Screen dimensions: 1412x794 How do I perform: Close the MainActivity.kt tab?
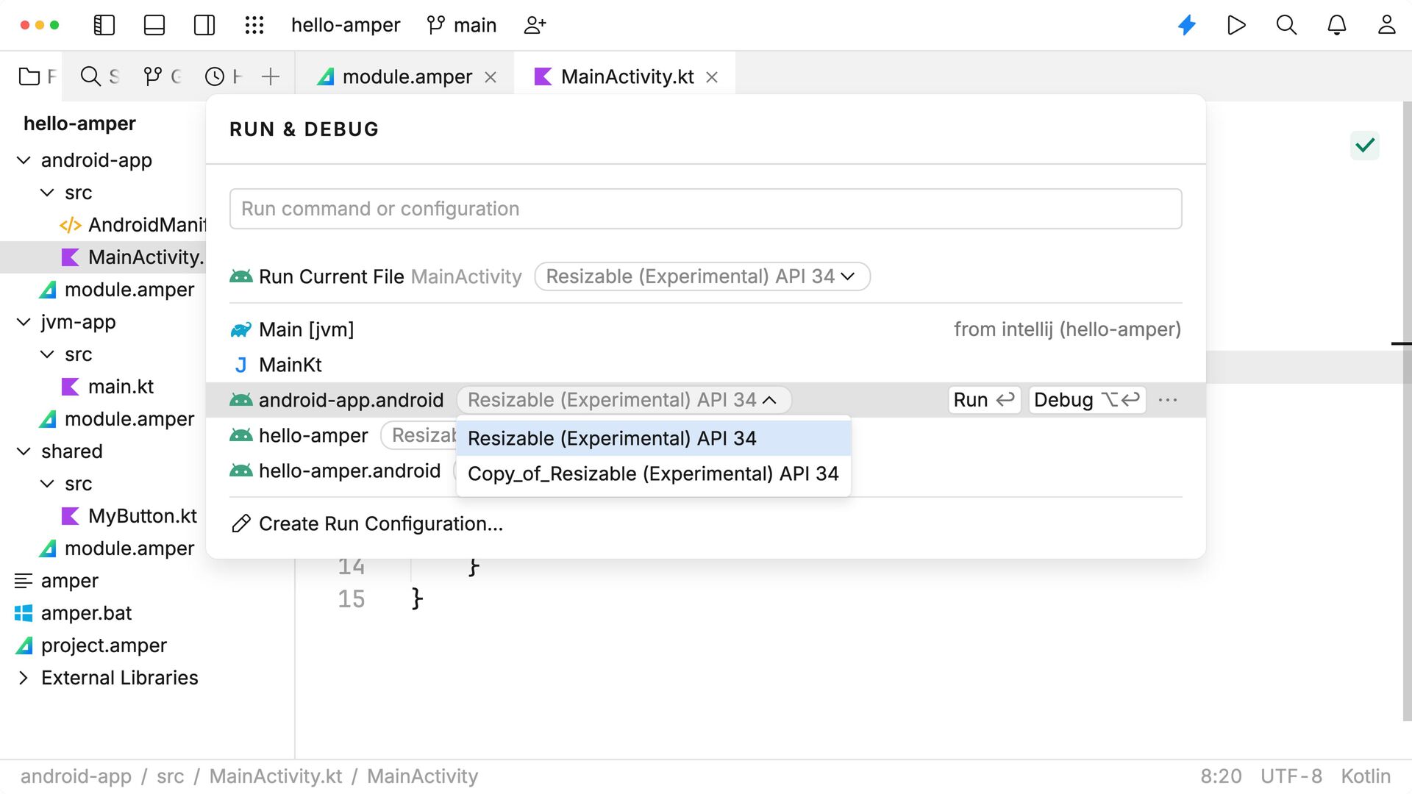pyautogui.click(x=711, y=77)
